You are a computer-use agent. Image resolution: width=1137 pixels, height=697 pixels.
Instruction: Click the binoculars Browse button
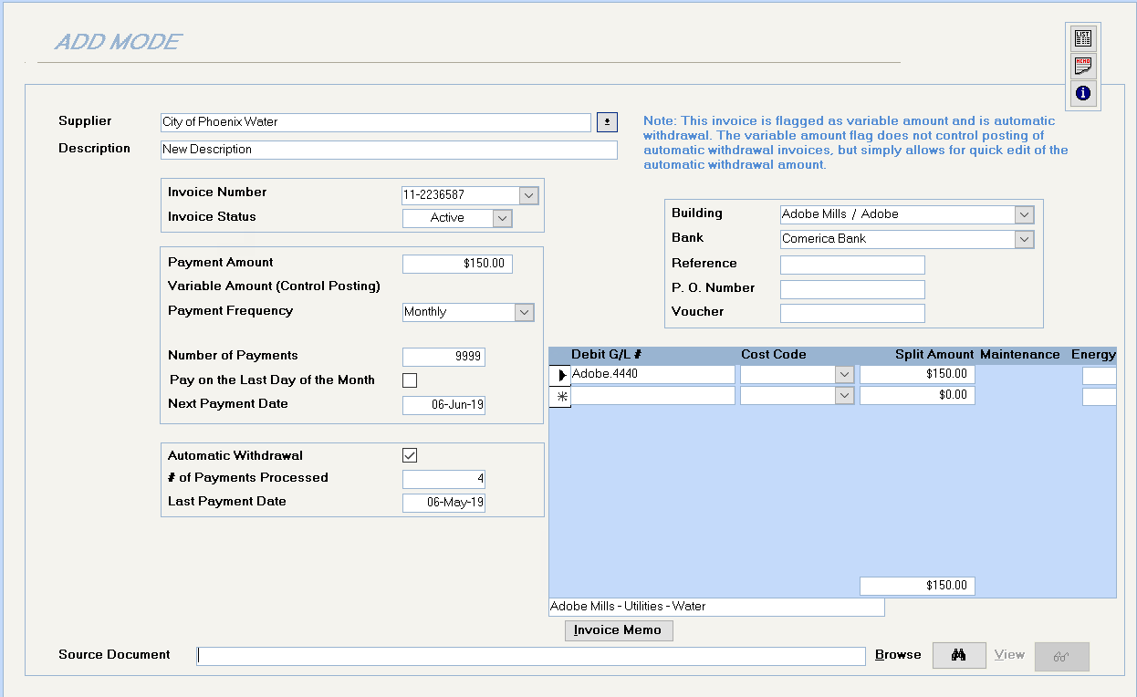pyautogui.click(x=959, y=656)
